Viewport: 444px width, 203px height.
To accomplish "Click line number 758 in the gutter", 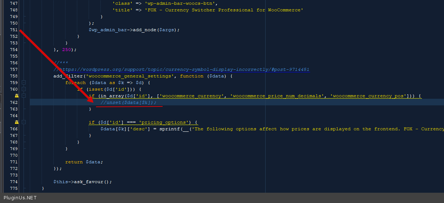I will pos(14,76).
